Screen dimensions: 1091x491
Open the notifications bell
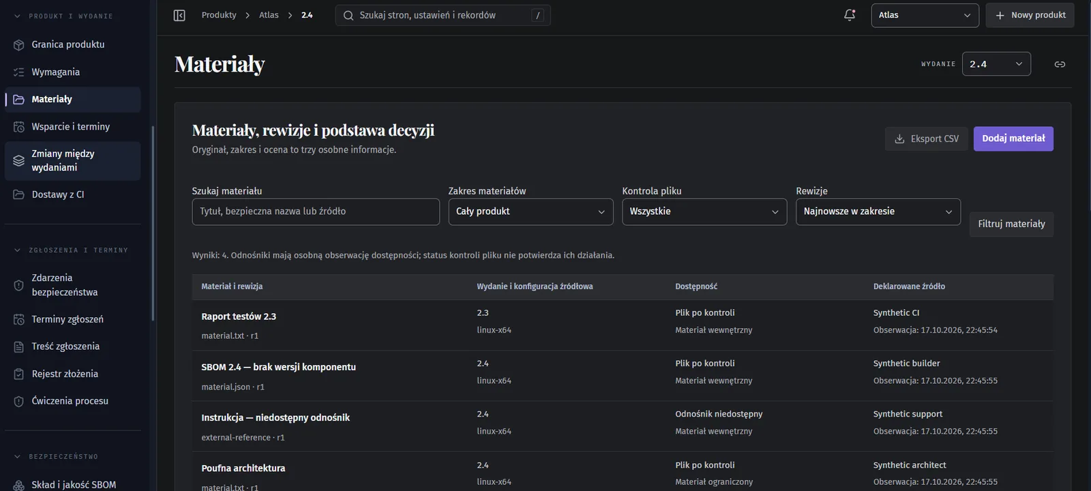pyautogui.click(x=850, y=15)
